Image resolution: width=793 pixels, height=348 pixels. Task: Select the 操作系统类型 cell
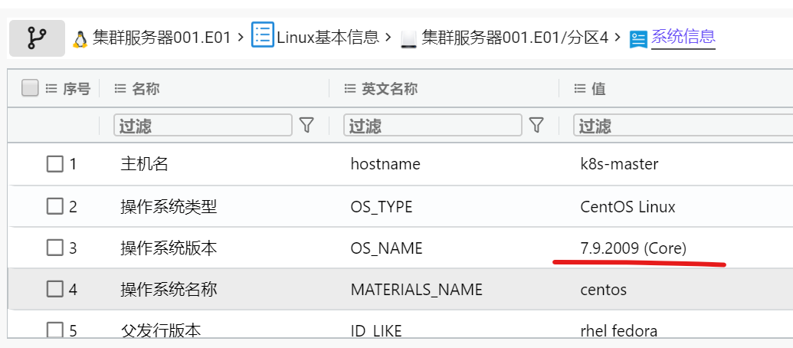coord(169,206)
